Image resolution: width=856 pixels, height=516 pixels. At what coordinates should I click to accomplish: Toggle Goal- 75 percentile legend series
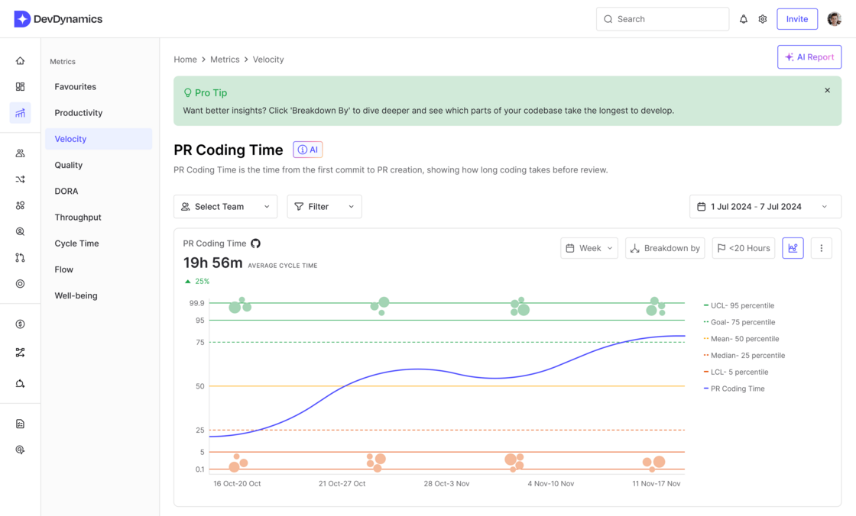point(740,322)
